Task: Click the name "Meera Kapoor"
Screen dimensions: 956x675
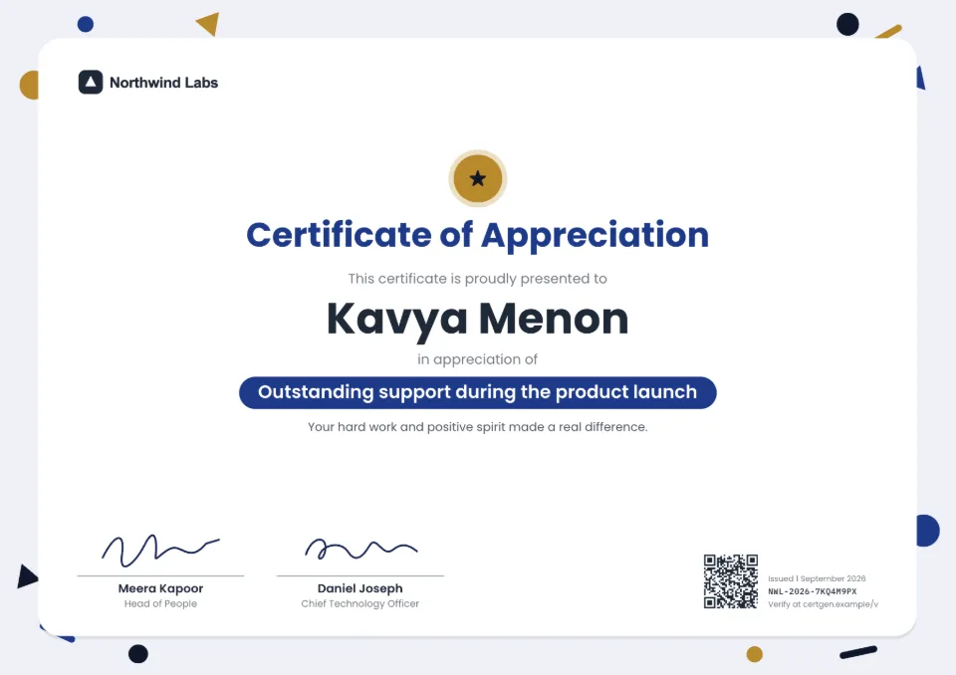Action: pos(160,588)
